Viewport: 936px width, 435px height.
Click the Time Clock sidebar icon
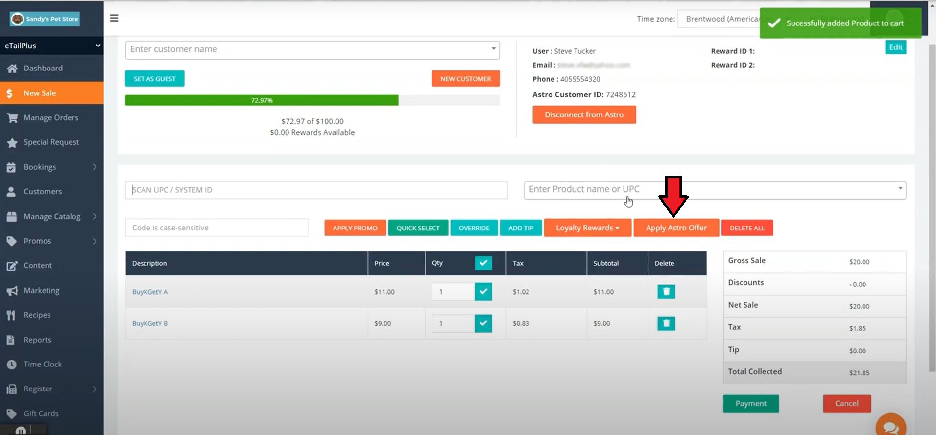[12, 365]
